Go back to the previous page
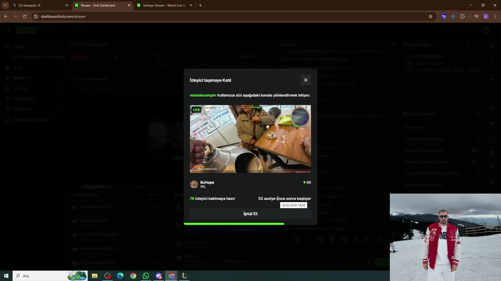 5,16
